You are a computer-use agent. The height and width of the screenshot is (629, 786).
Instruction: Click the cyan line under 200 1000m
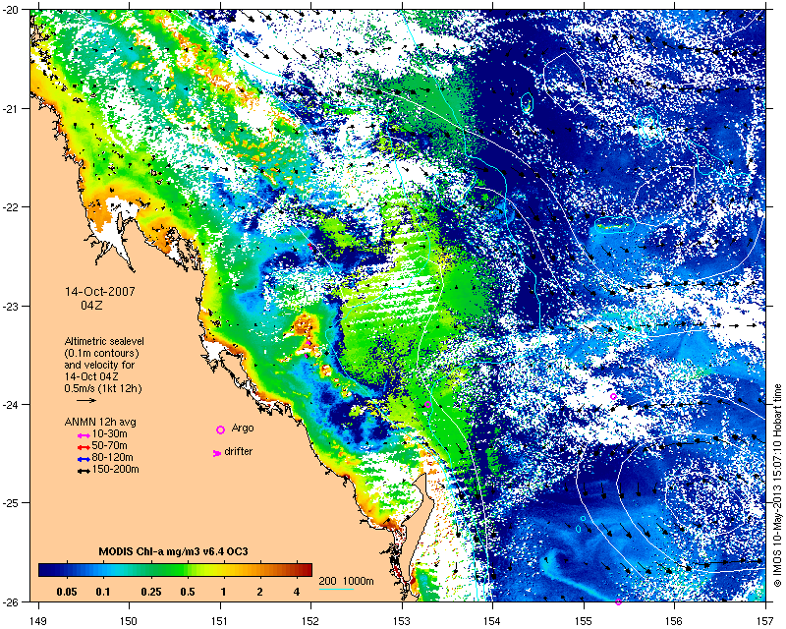tap(336, 589)
